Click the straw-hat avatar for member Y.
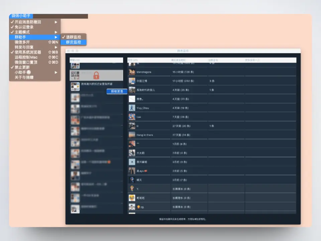Viewport: 321px width, 241px height. coord(132,189)
